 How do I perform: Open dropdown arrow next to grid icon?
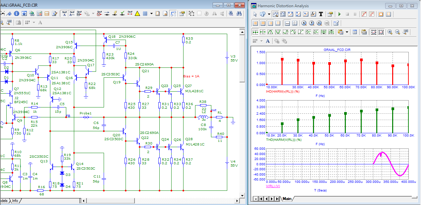(151, 14)
